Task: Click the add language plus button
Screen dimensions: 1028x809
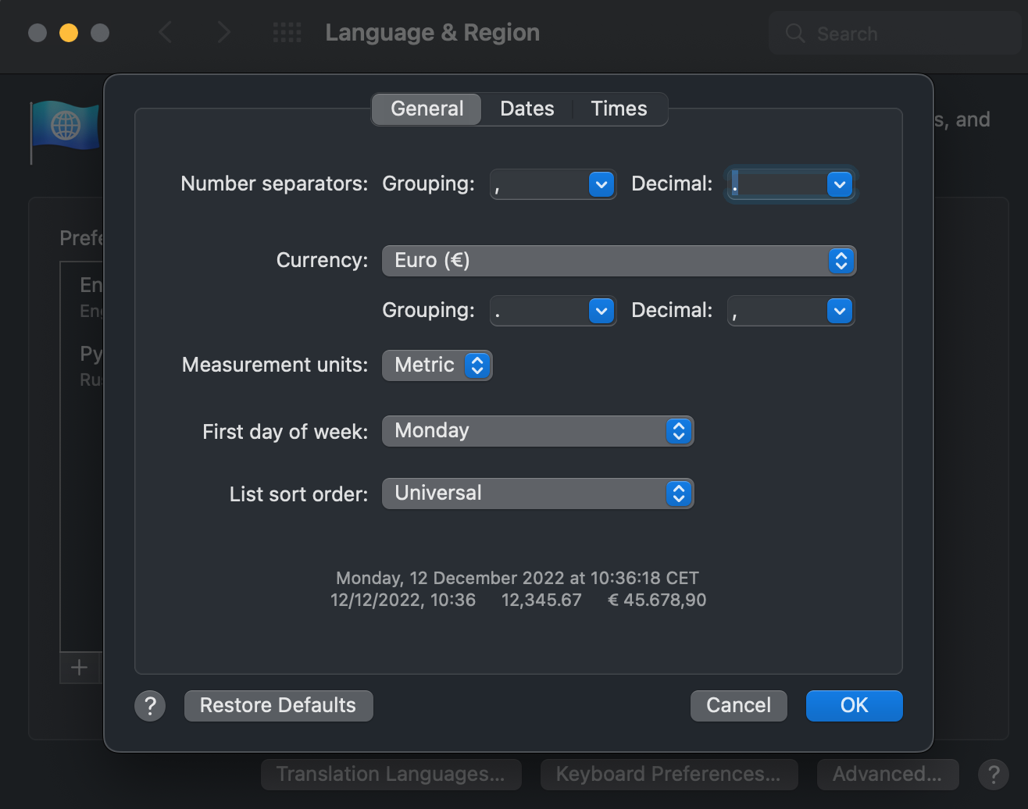Action: click(x=80, y=668)
